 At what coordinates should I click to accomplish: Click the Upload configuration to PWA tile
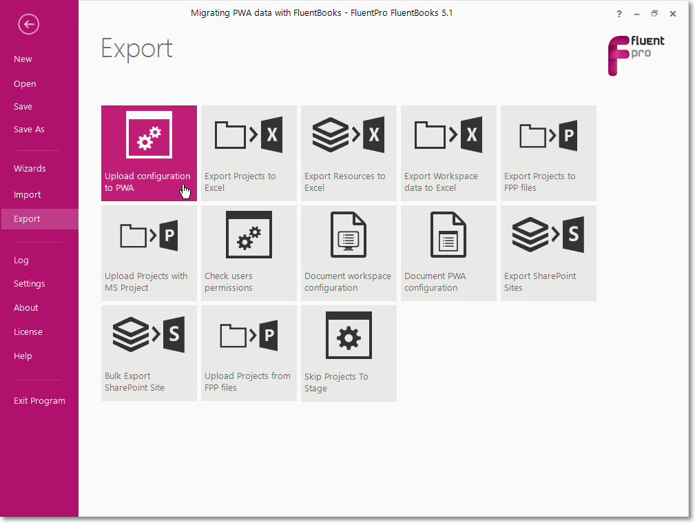click(149, 153)
